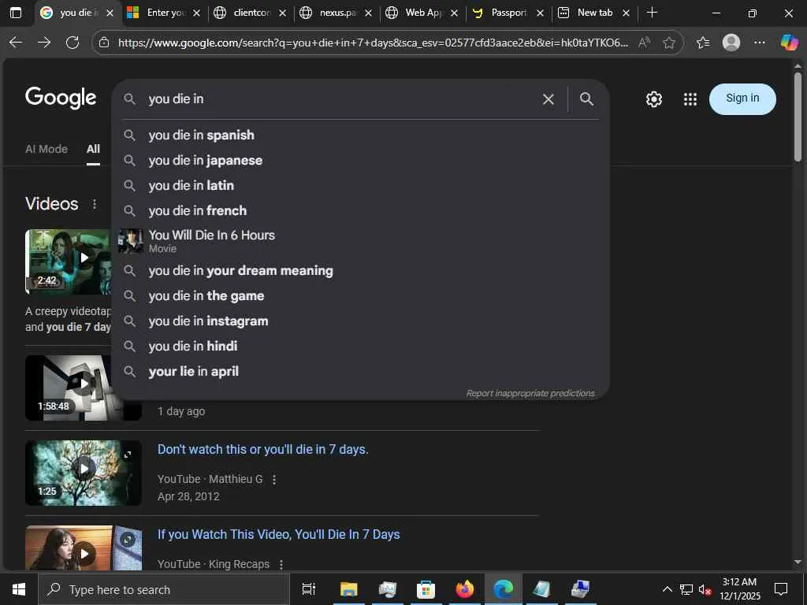This screenshot has width=807, height=605.
Task: Choose suggestion 'you die in hindi'
Action: (x=361, y=347)
